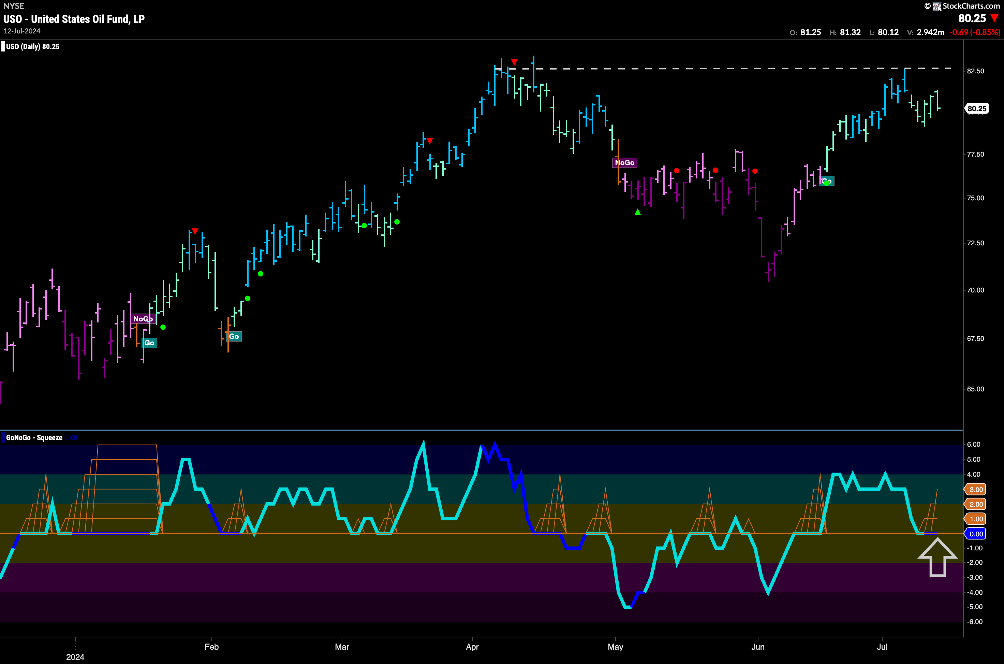Click the Feb label on the time axis
Viewport: 1004px width, 664px height.
point(212,647)
